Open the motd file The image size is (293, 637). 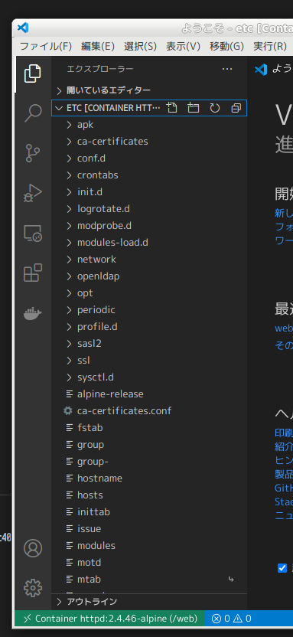(149, 563)
